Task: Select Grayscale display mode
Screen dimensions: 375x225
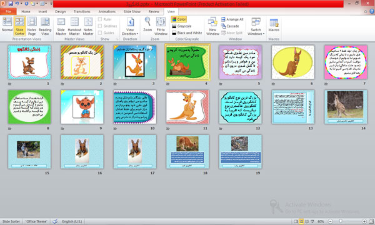Action: click(x=182, y=26)
